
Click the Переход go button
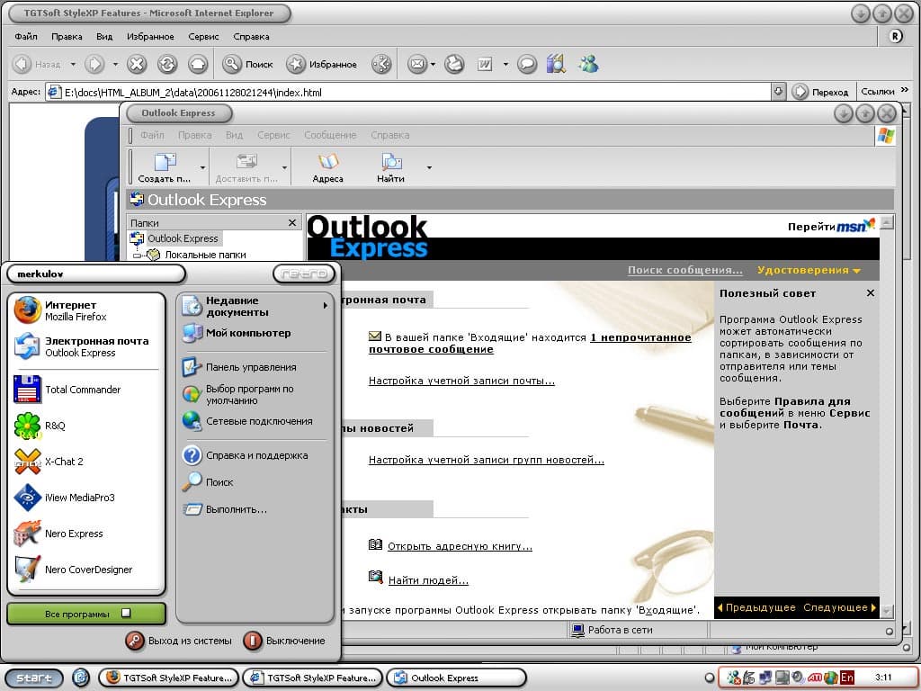click(820, 92)
